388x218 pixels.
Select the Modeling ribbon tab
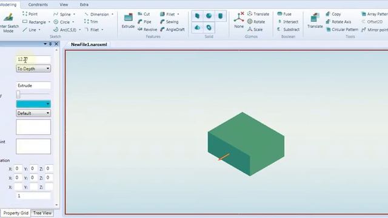point(8,4)
